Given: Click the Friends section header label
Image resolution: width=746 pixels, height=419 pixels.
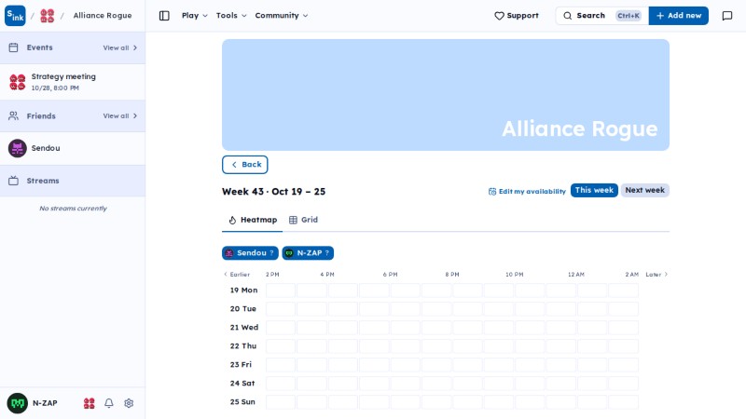Looking at the screenshot, I should pyautogui.click(x=41, y=115).
